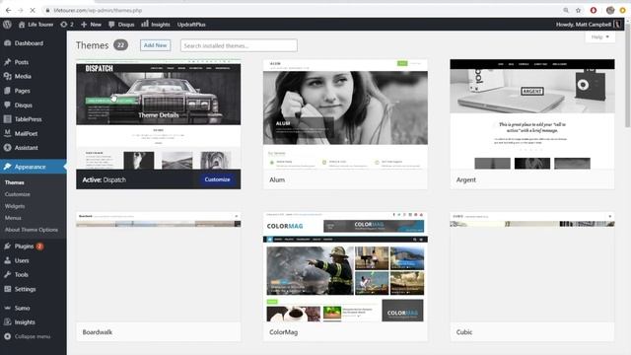Click the Sumo crown icon

[7, 308]
